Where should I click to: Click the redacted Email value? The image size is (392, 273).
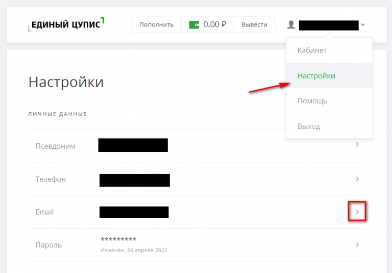tap(134, 212)
